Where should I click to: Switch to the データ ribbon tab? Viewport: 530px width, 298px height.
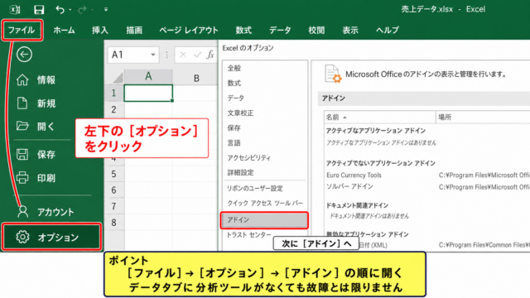pyautogui.click(x=280, y=30)
